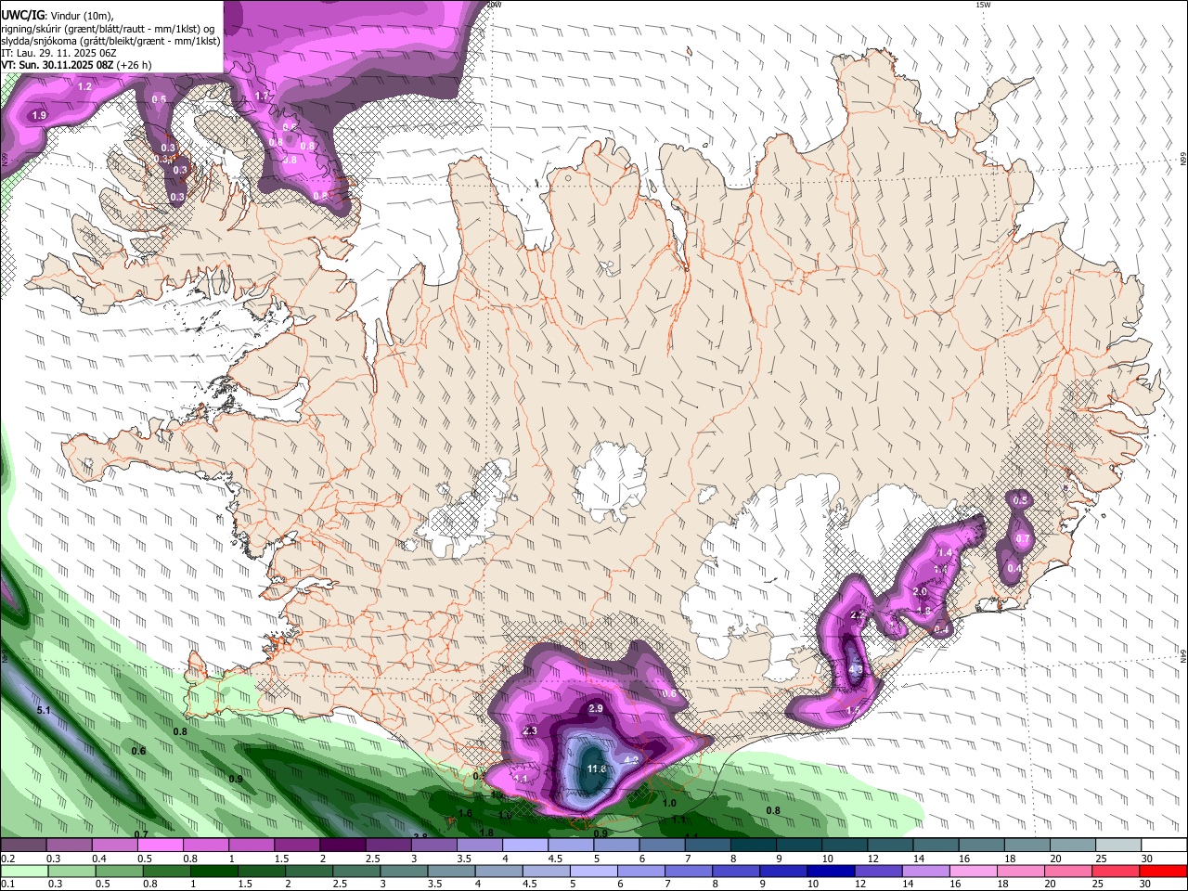The width and height of the screenshot is (1188, 891).
Task: Select white snow legend swatch after 30
Action: pos(1165,845)
